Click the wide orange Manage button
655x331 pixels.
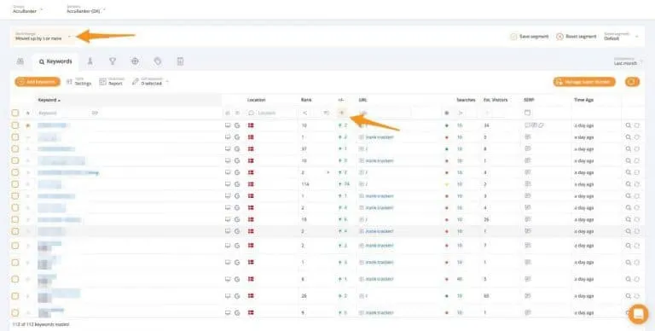tap(584, 82)
